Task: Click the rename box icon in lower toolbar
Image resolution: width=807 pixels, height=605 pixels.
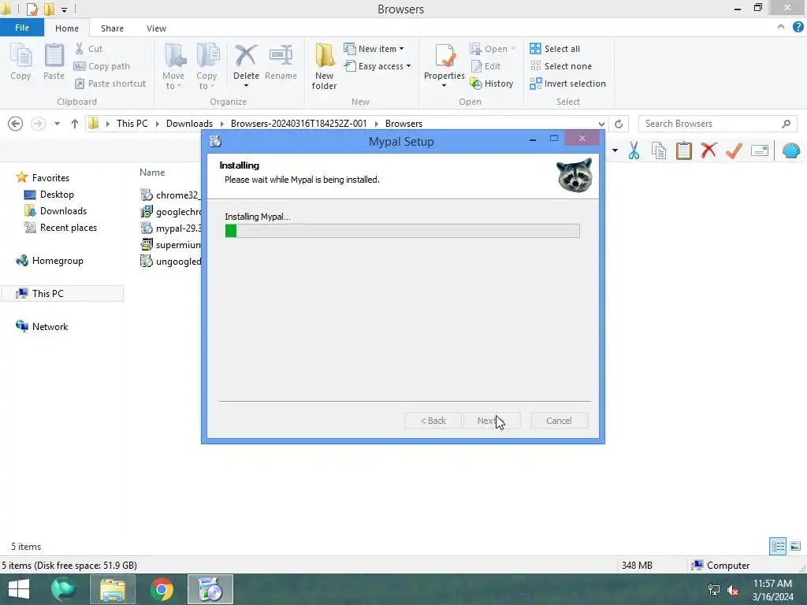Action: (x=760, y=150)
